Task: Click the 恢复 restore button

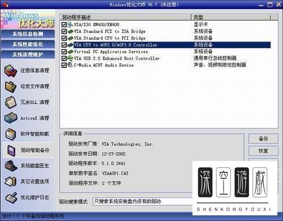Action: (x=263, y=151)
